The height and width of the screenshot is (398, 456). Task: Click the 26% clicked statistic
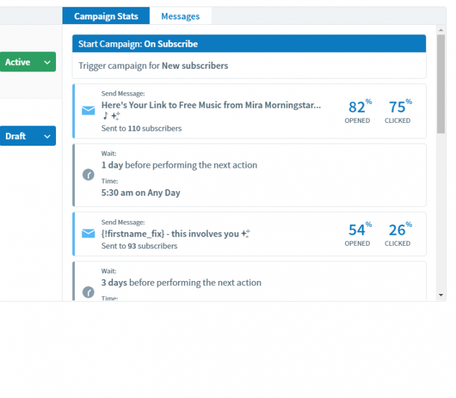(399, 234)
